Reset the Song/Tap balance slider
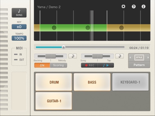Image resolution: width=155 pixels, height=116 pixels. pos(120,56)
